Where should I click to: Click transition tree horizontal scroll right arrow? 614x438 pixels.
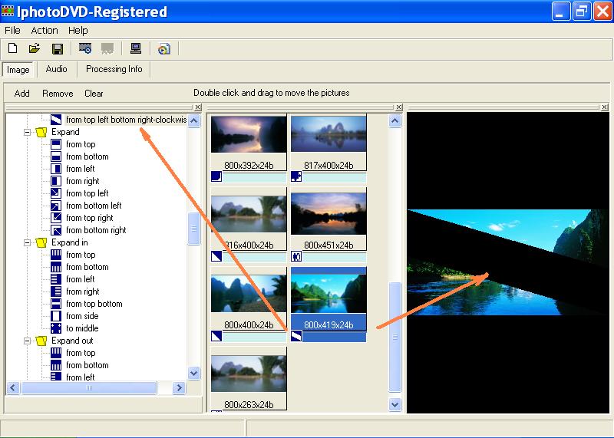(179, 388)
